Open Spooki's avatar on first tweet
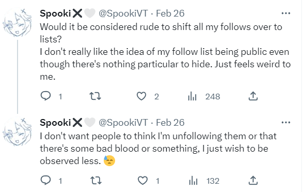The image size is (304, 192). point(17,22)
